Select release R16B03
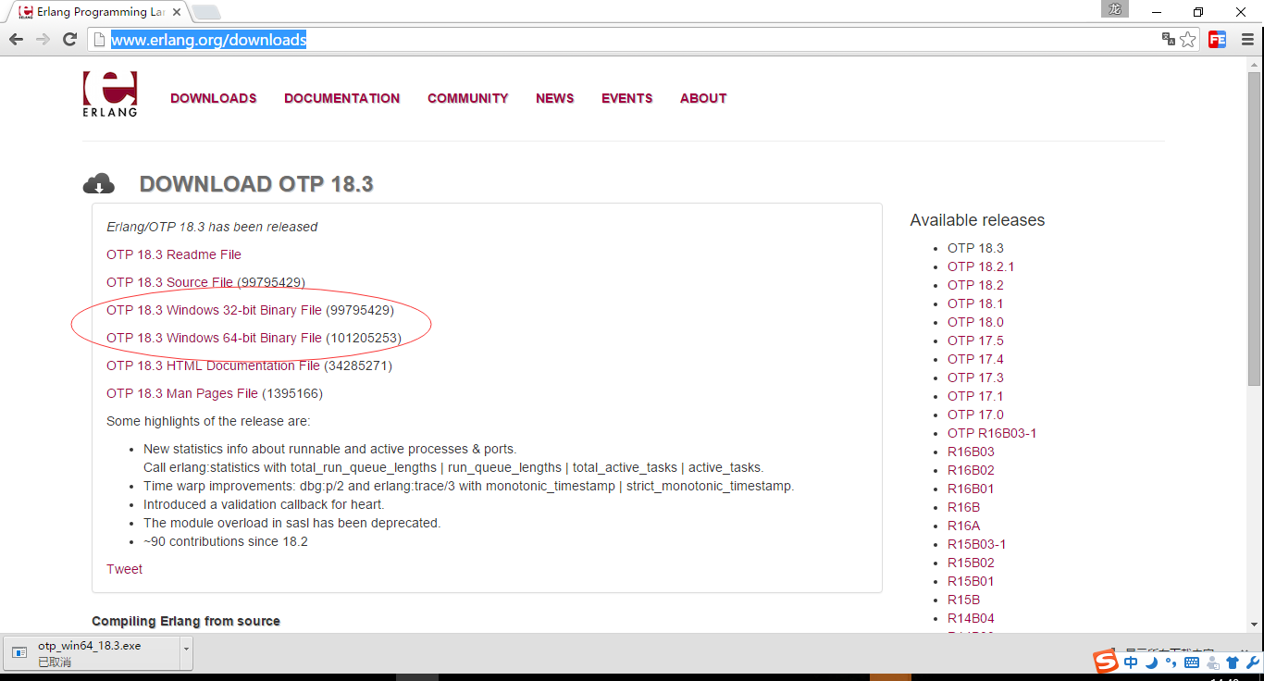 tap(971, 452)
